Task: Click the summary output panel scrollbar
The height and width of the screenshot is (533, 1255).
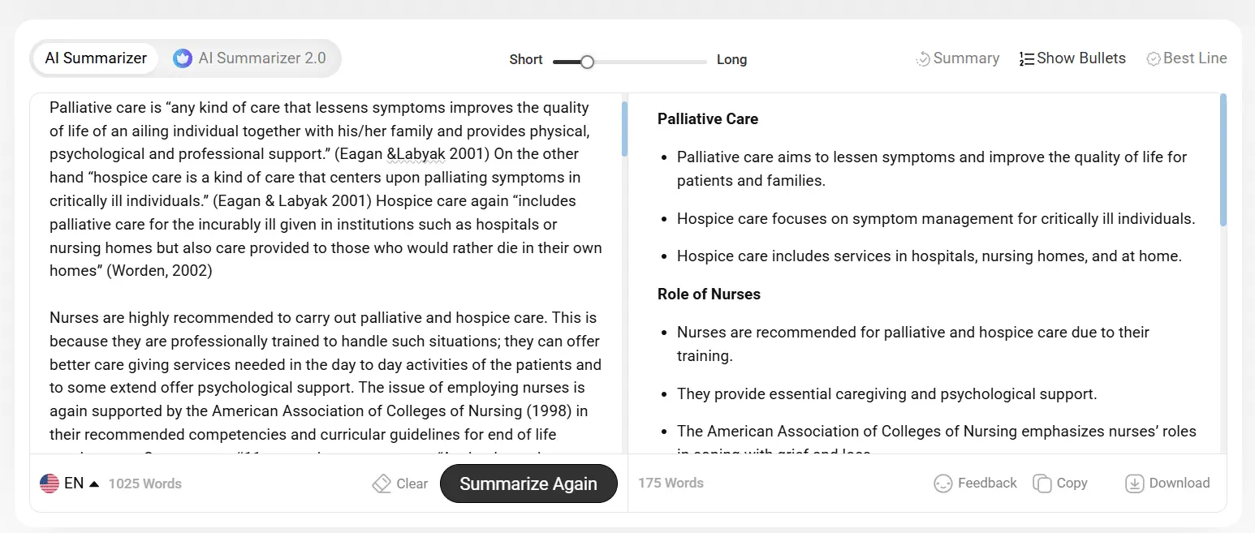Action: point(1223,161)
